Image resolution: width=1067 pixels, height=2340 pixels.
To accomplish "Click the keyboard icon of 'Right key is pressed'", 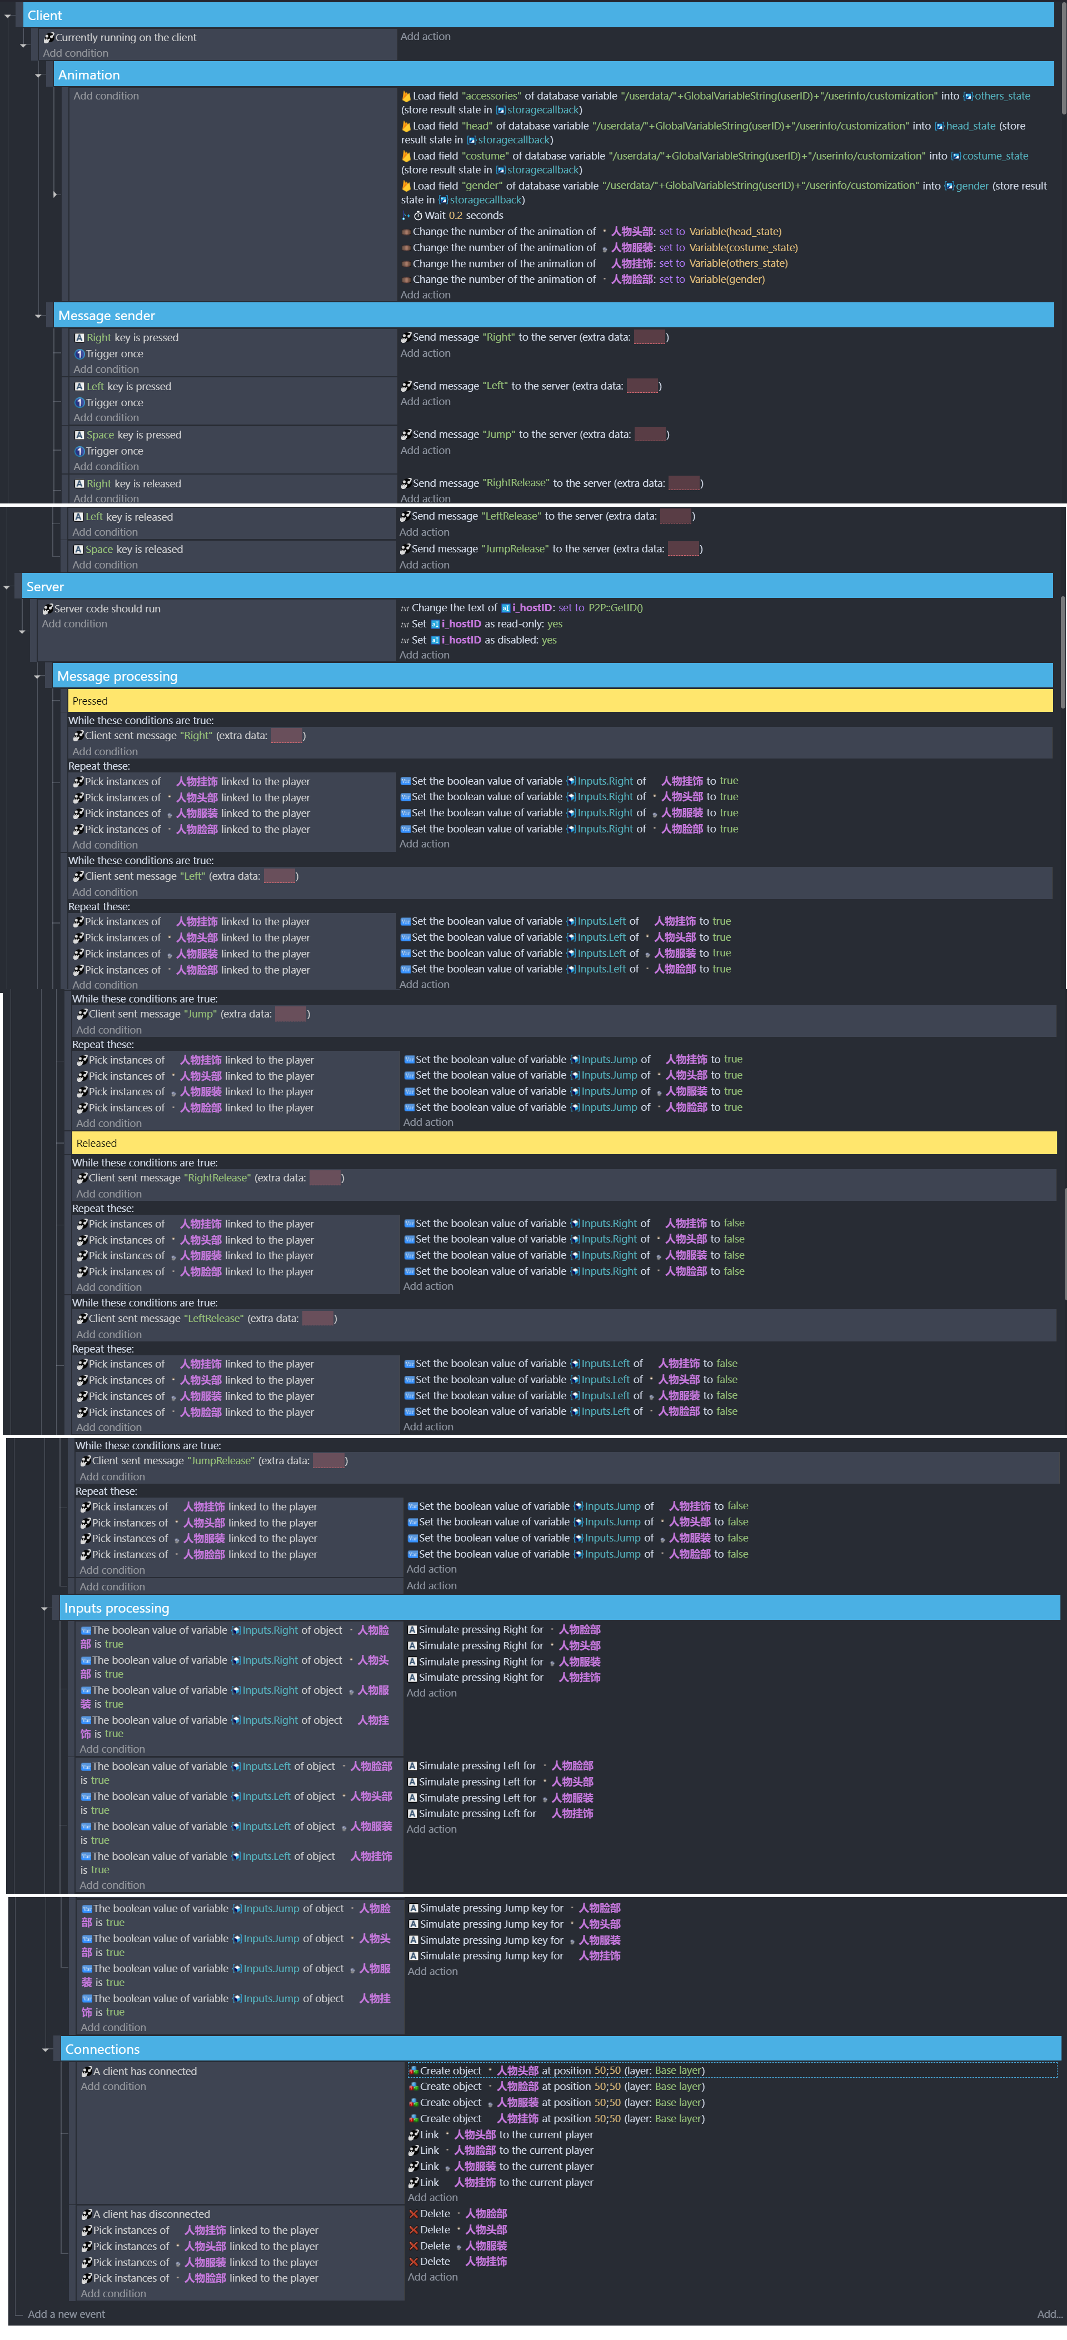I will point(80,338).
